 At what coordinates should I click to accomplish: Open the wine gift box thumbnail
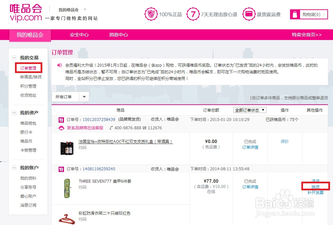coord(67,148)
